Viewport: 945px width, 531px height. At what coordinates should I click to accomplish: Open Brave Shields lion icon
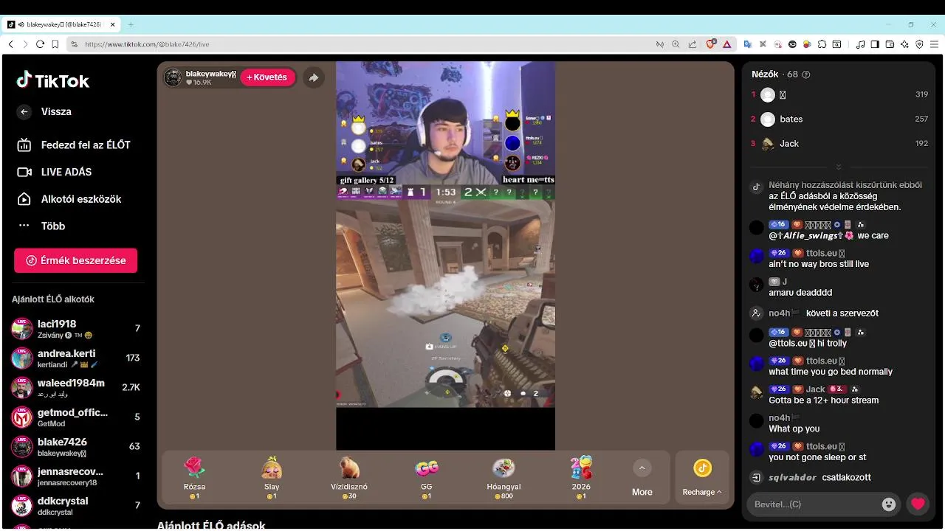711,44
